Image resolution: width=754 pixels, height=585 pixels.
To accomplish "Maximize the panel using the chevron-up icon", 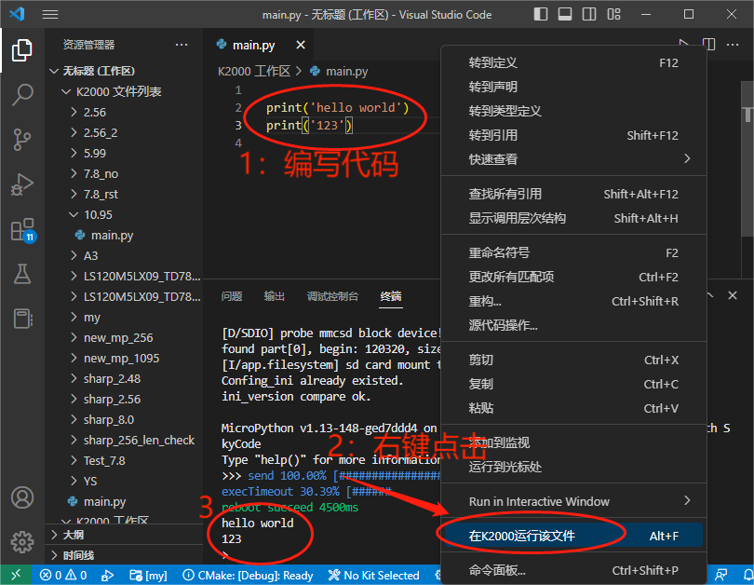I will [709, 295].
